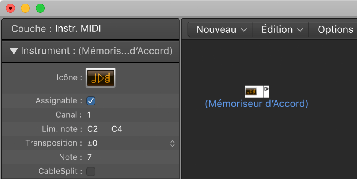Image resolution: width=357 pixels, height=179 pixels.
Task: Click the Note value 7
Action: 89,157
